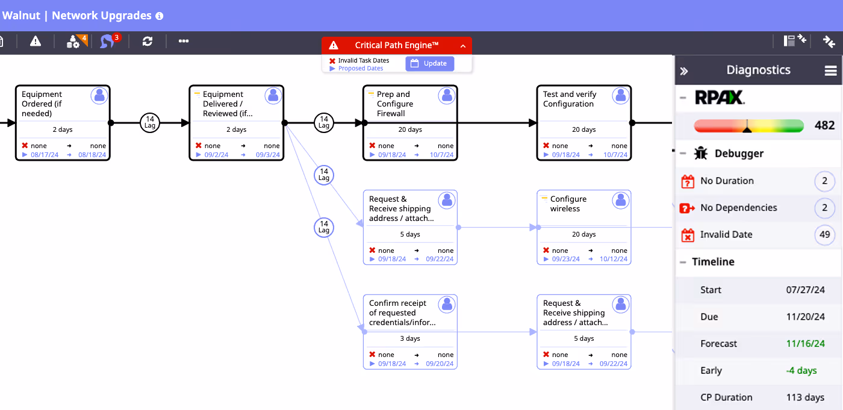Viewport: 843px width, 410px height.
Task: Click the RPAX score value 482
Action: 824,125
